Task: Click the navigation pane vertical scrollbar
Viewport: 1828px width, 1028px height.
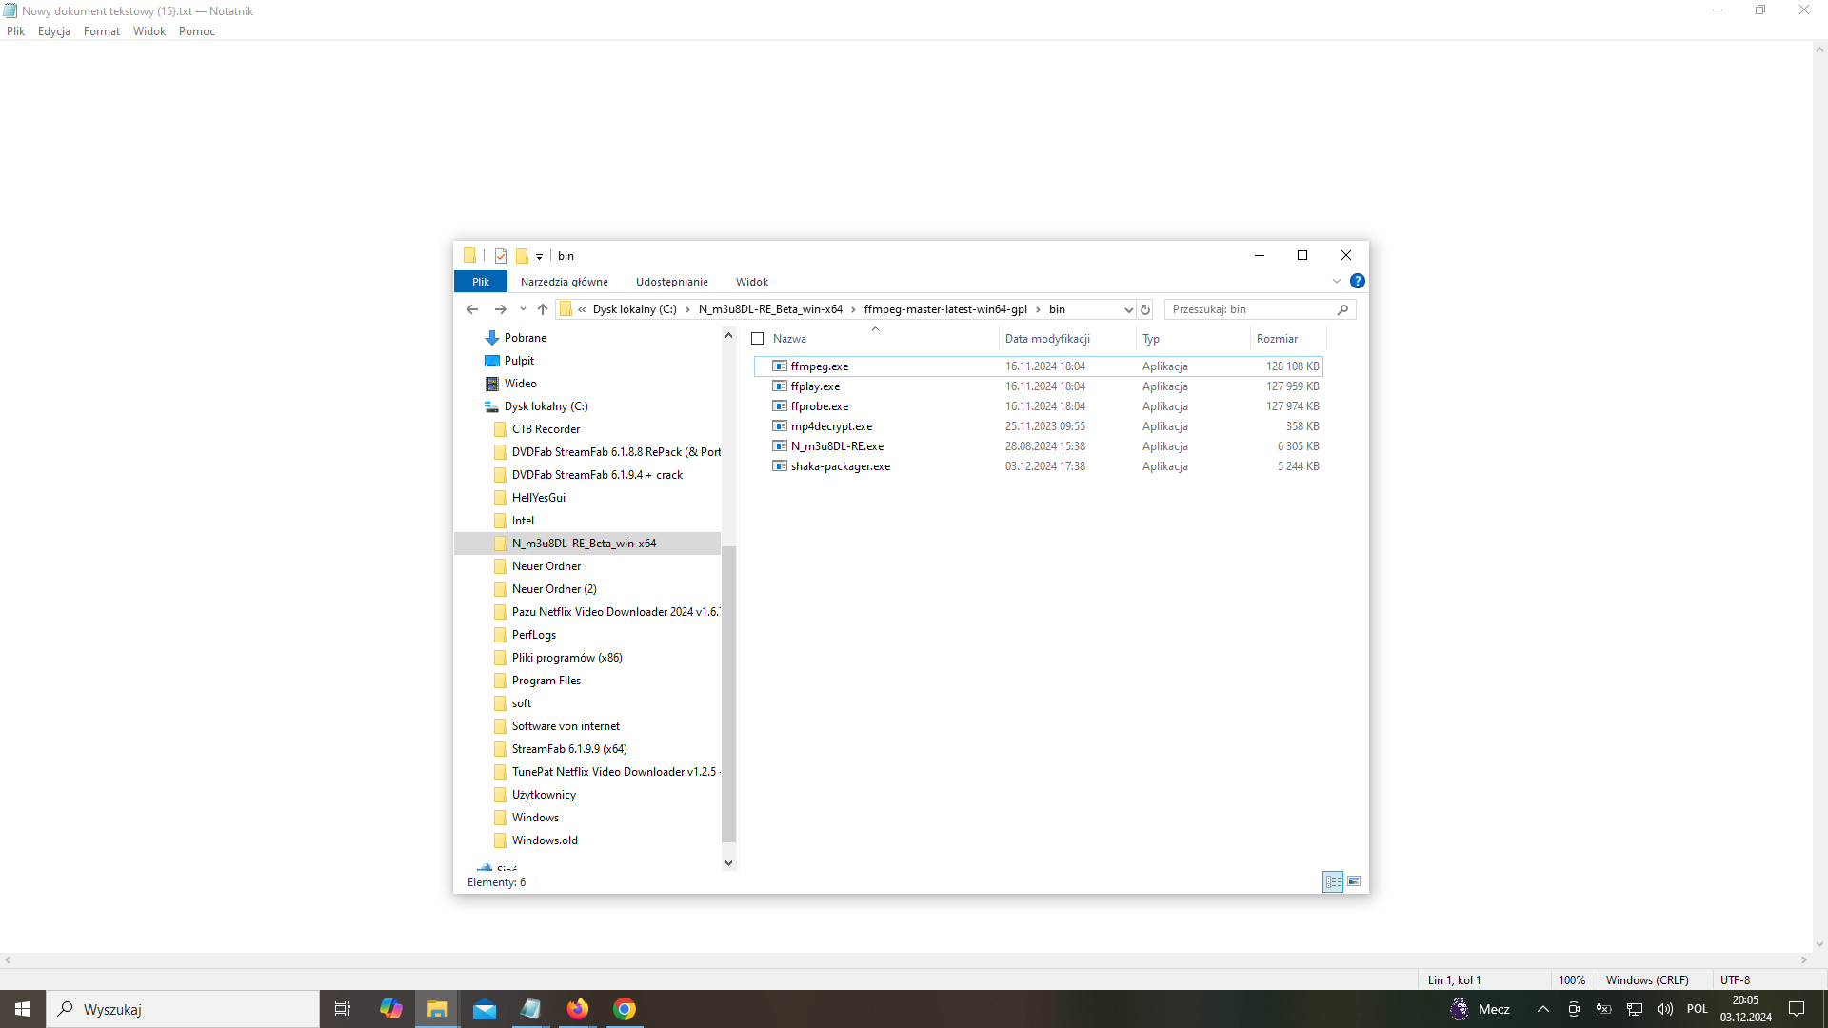Action: 728,693
